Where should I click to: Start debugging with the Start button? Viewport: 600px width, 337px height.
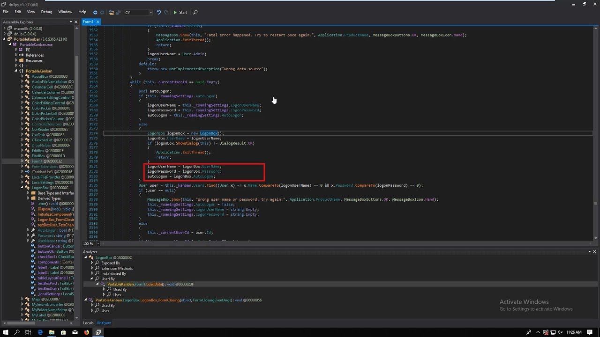[180, 12]
